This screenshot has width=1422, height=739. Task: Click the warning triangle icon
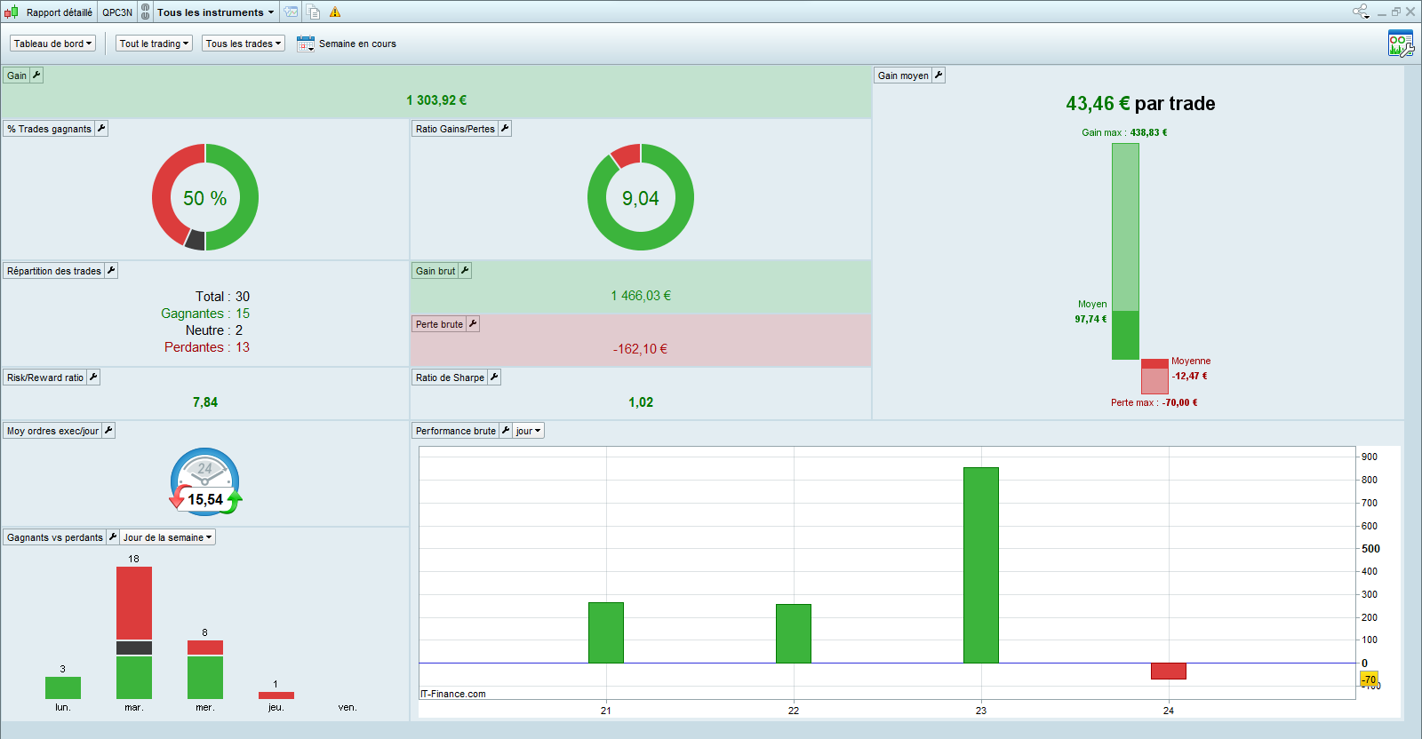click(335, 12)
